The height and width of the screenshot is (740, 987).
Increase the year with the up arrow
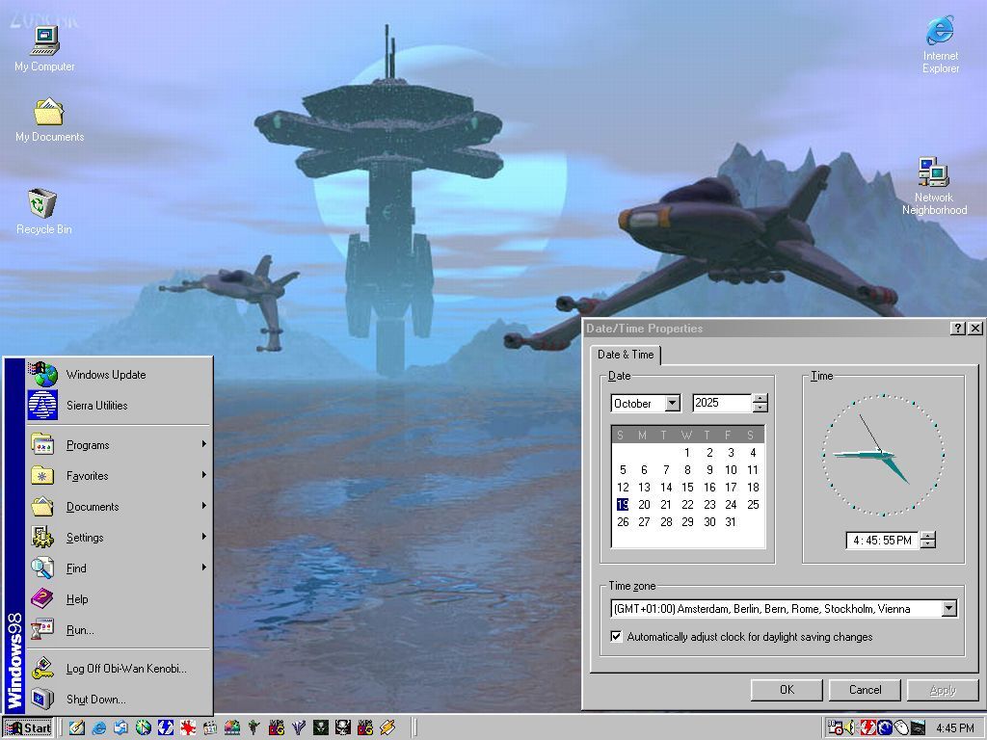[760, 399]
